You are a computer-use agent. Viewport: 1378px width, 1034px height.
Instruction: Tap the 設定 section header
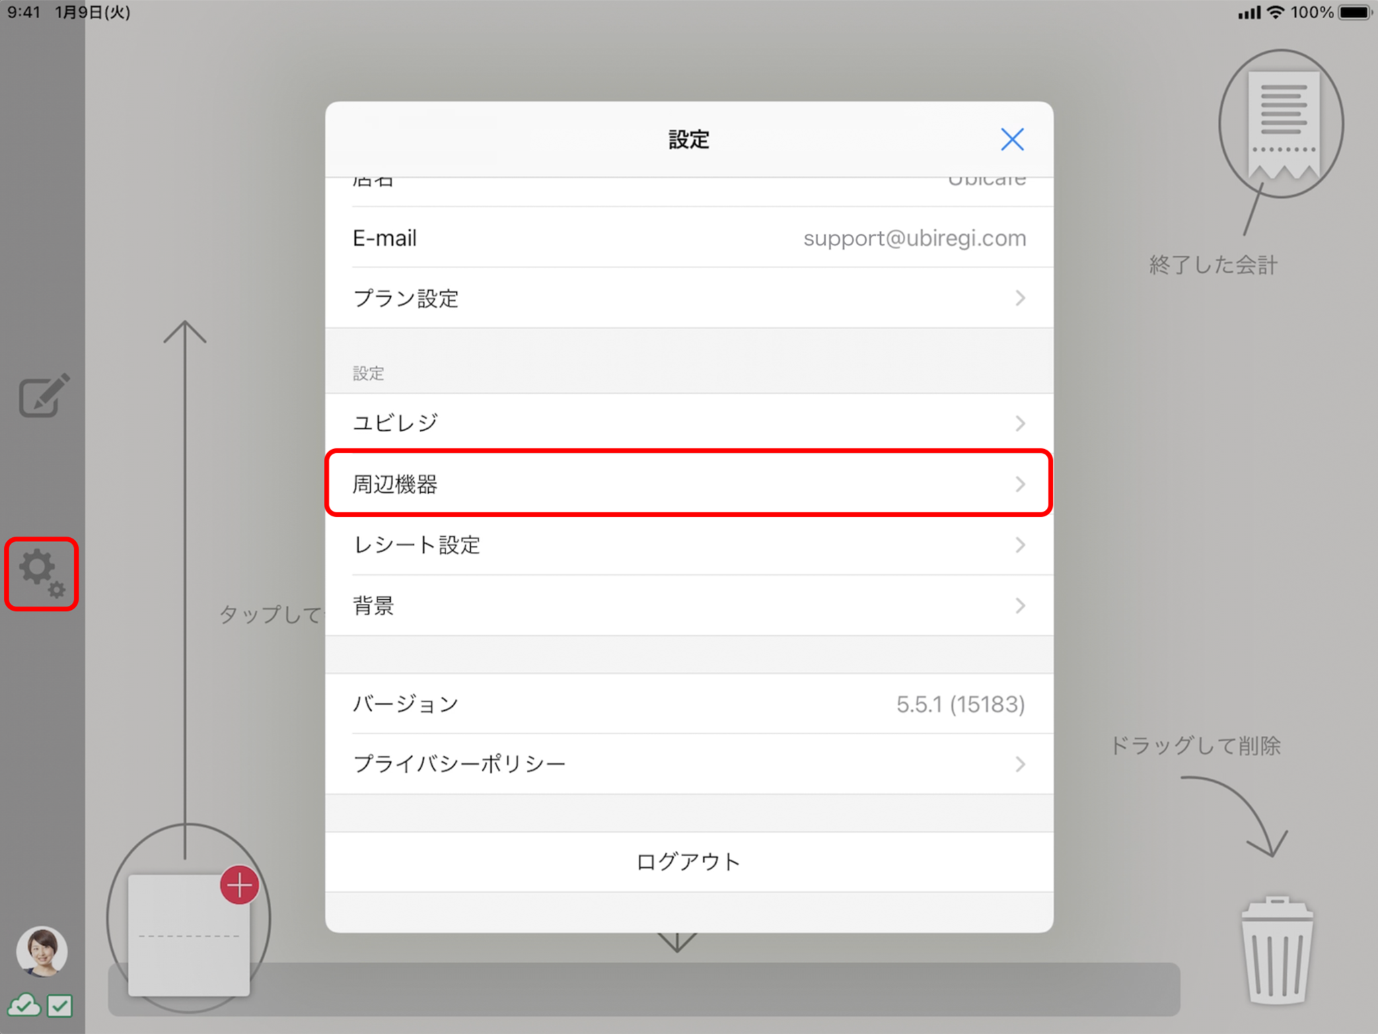tap(368, 374)
